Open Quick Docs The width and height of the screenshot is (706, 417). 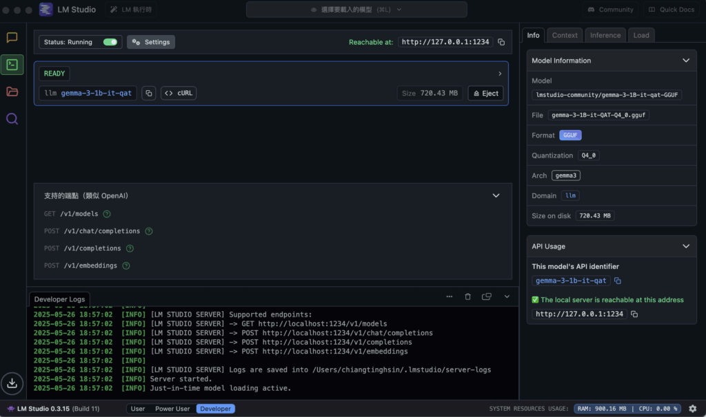click(x=671, y=10)
